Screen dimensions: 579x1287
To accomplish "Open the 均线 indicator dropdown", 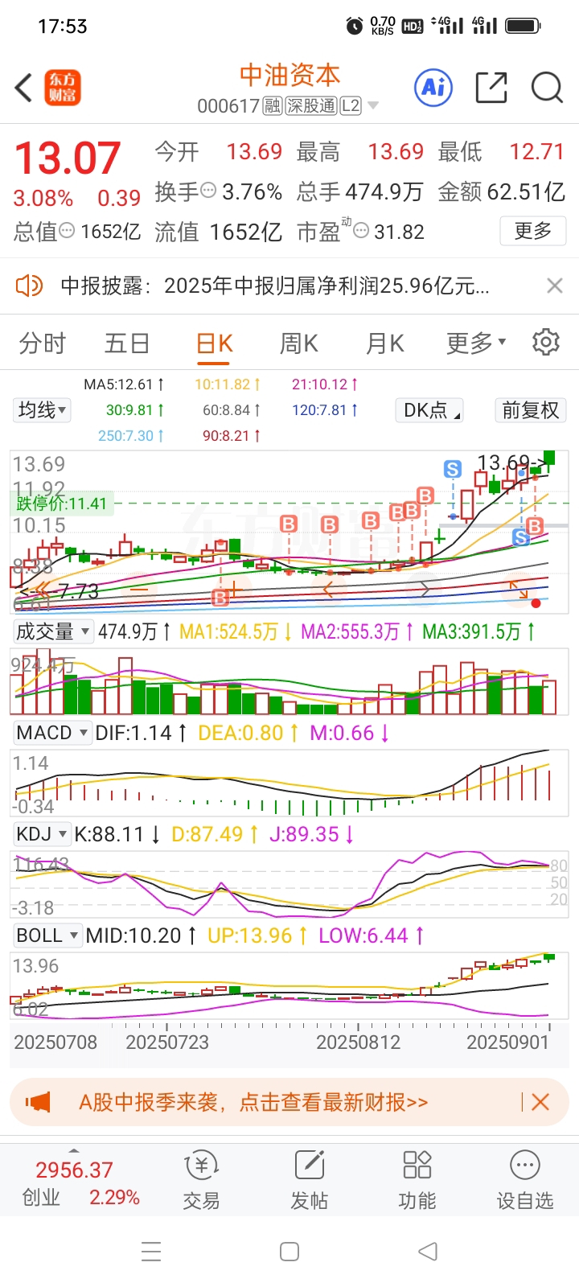I will (x=43, y=410).
